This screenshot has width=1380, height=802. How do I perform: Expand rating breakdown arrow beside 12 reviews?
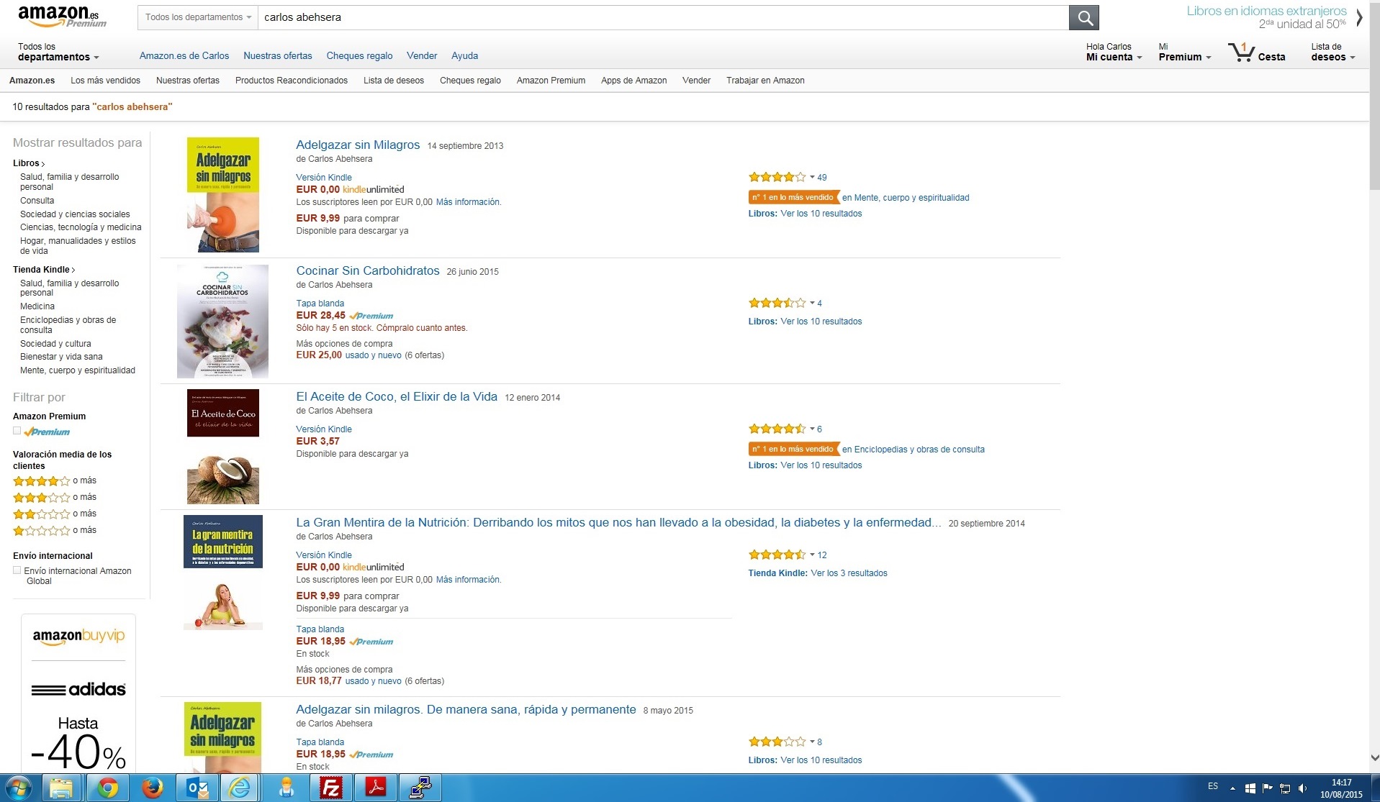[812, 555]
